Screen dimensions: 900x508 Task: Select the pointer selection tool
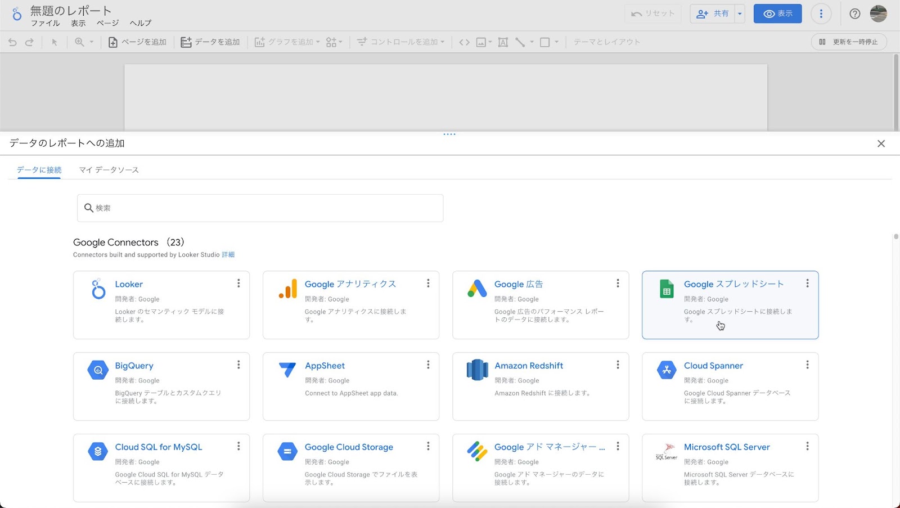click(x=55, y=42)
